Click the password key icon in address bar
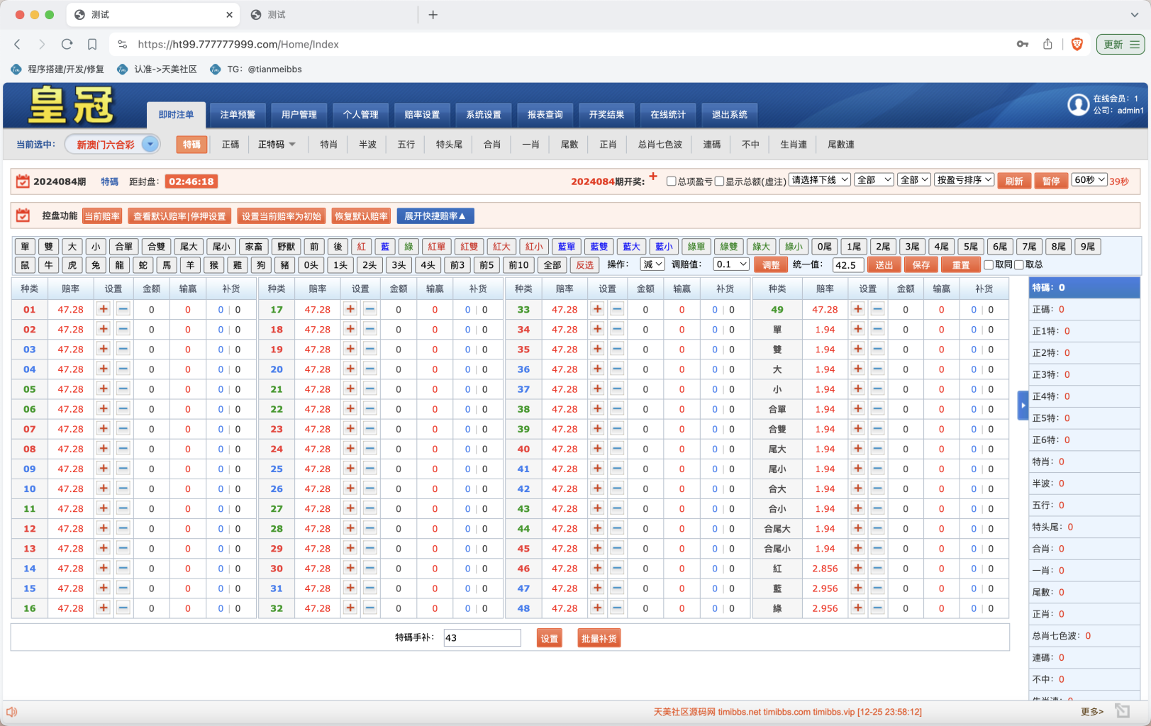Viewport: 1151px width, 726px height. pyautogui.click(x=1022, y=44)
